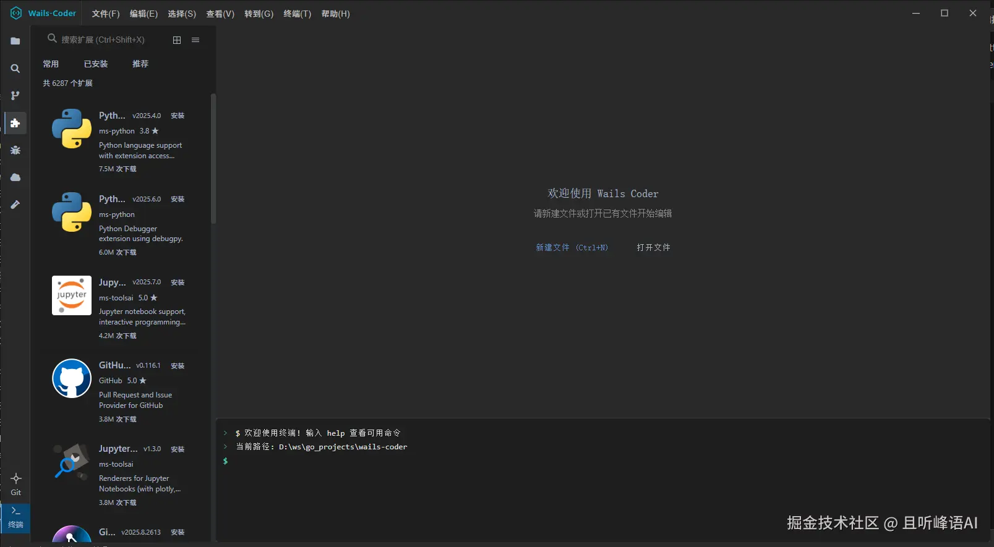
Task: Select the Pyth... title of v2025.4.0
Action: [x=112, y=116]
